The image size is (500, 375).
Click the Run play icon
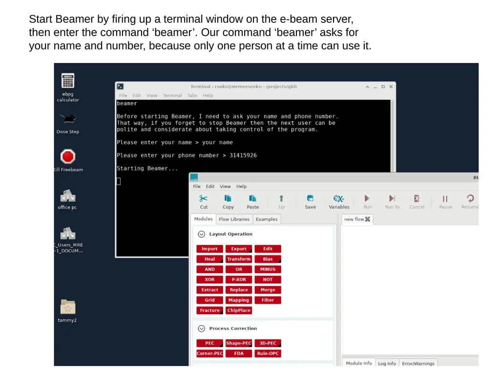tap(367, 199)
